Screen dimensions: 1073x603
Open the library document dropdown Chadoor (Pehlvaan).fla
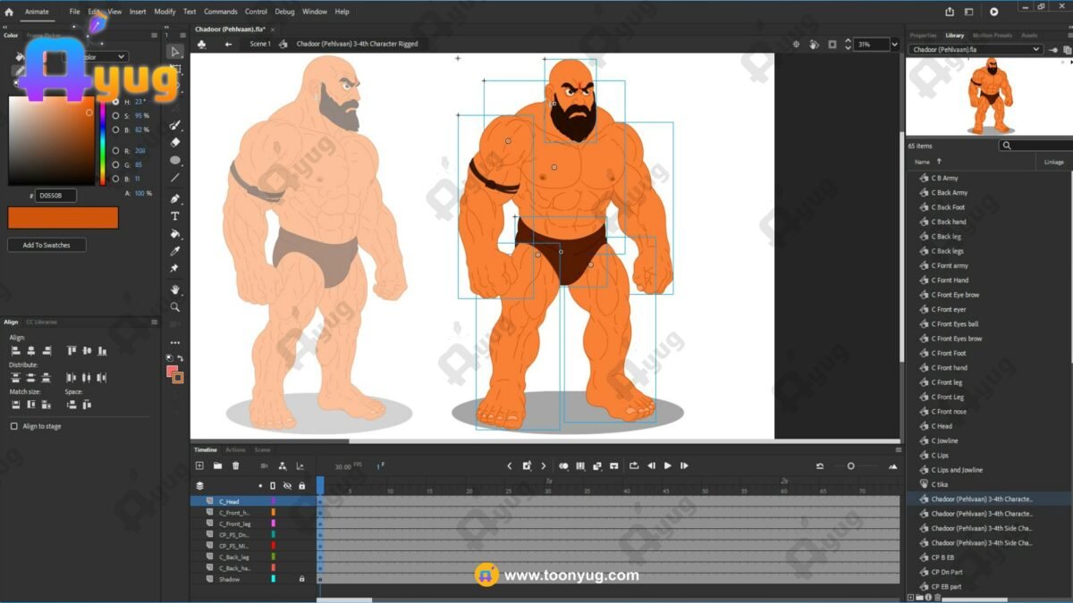pyautogui.click(x=975, y=50)
